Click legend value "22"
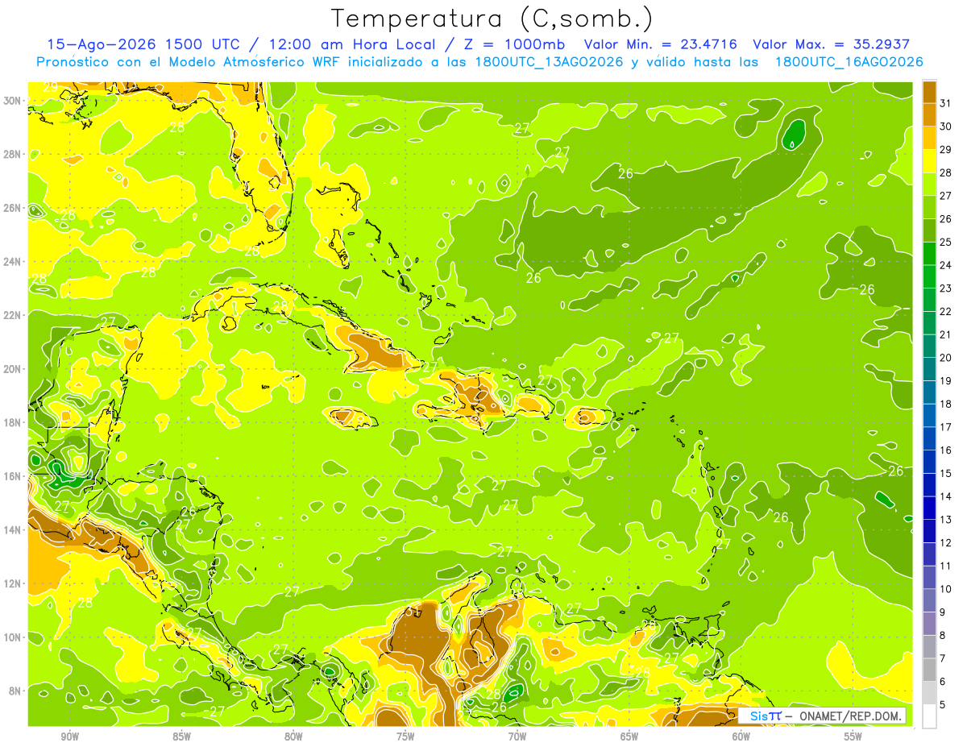The height and width of the screenshot is (747, 967). point(945,311)
